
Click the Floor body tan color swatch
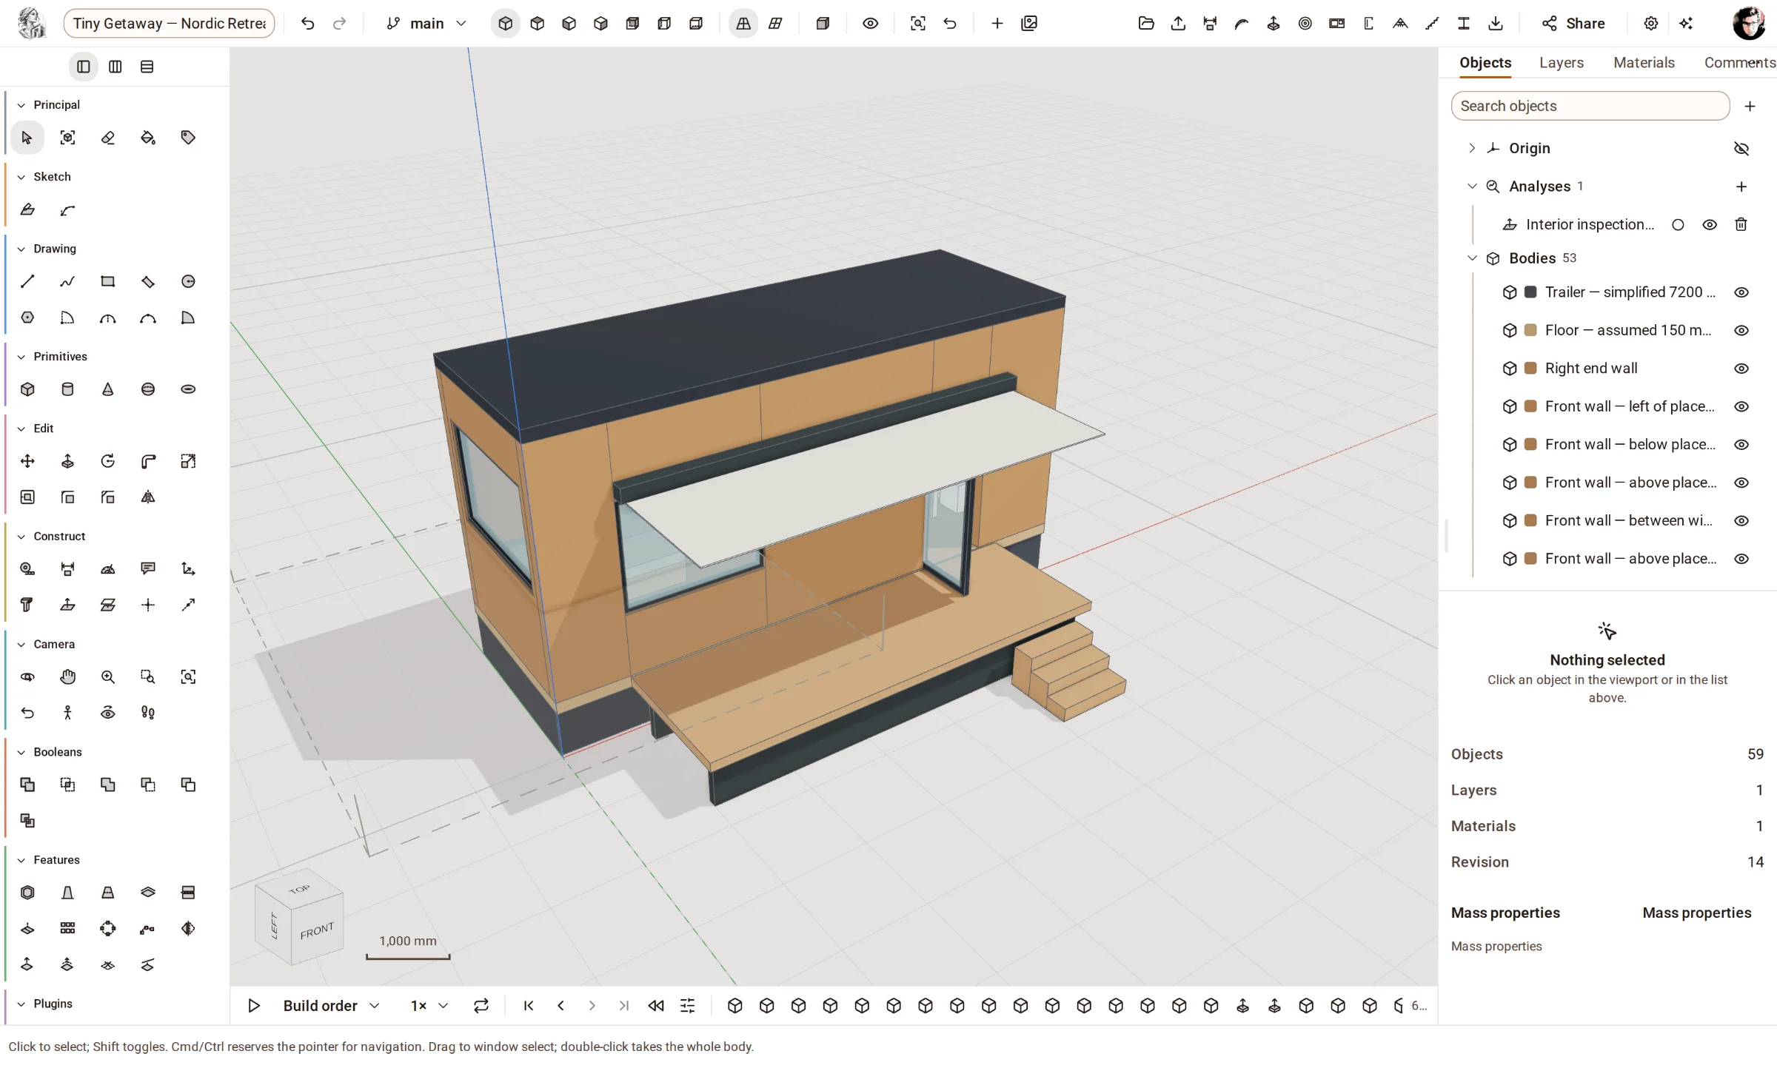point(1530,330)
